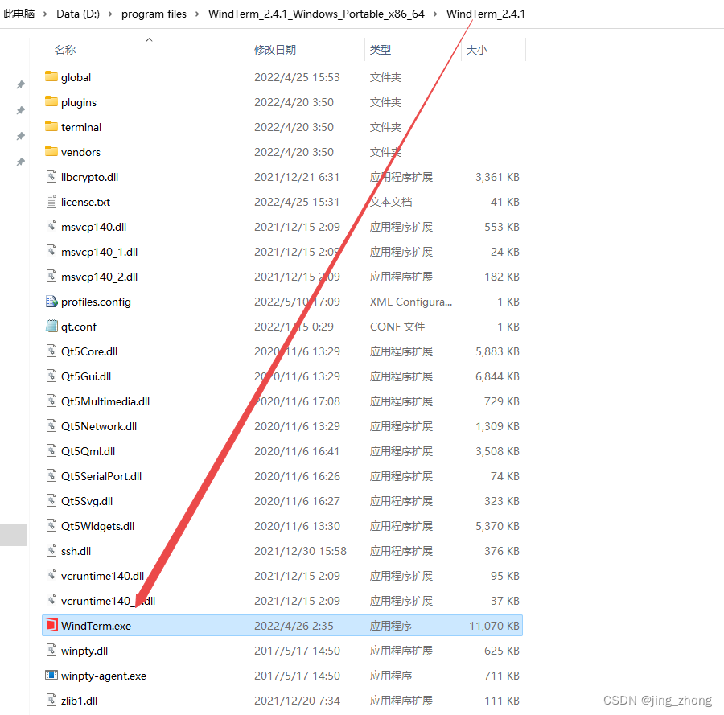Click the size value 11,070 KB
The image size is (724, 715).
click(495, 626)
